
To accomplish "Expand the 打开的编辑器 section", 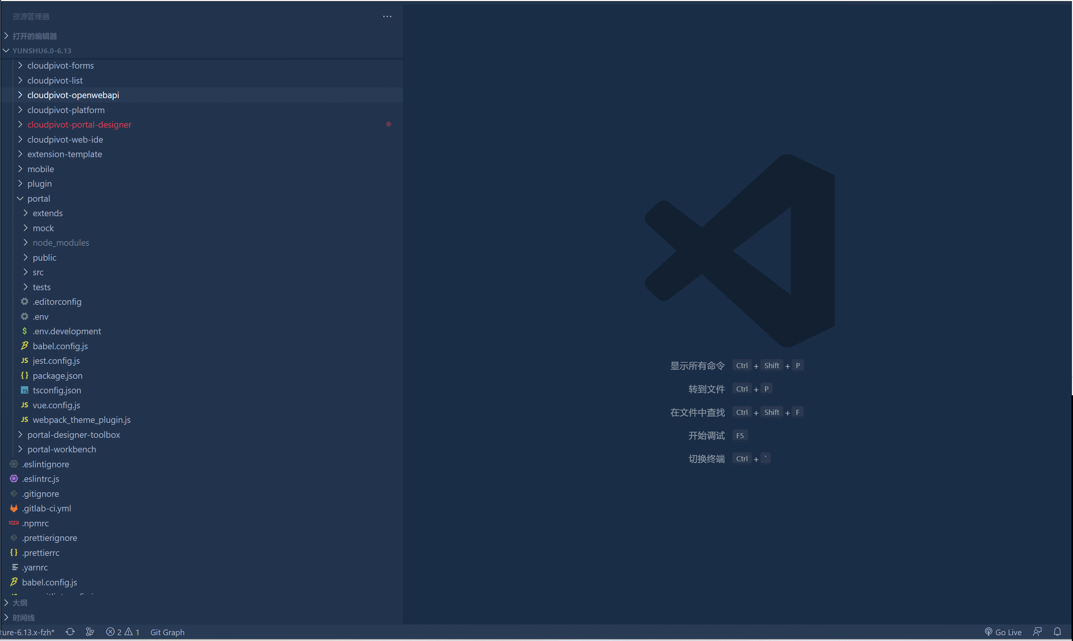I will tap(6, 36).
